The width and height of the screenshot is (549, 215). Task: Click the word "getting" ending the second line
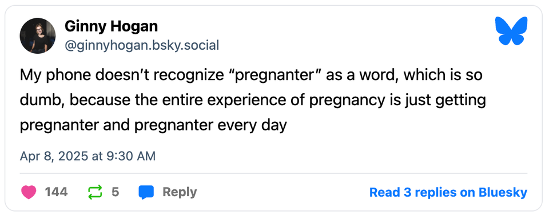pos(464,101)
